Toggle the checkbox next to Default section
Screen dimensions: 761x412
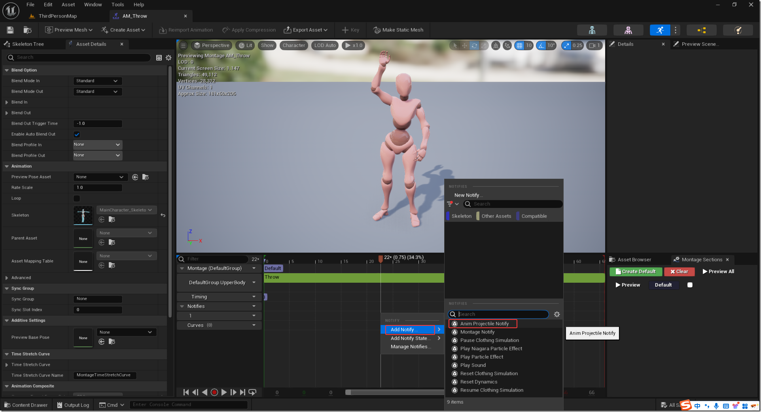coord(690,285)
